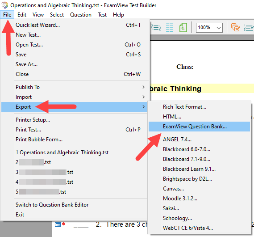Export to Brightspace by D2L

coord(199,179)
